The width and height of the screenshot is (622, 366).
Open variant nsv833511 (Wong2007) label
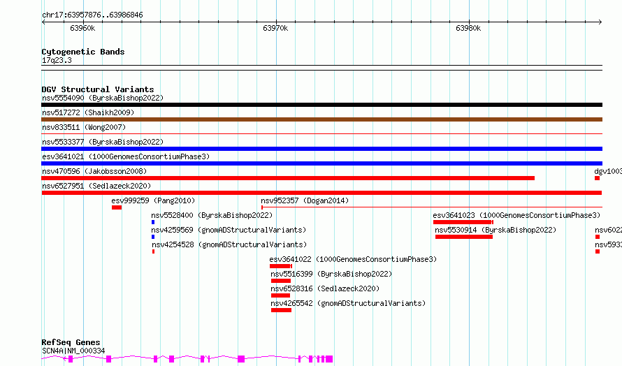(84, 127)
